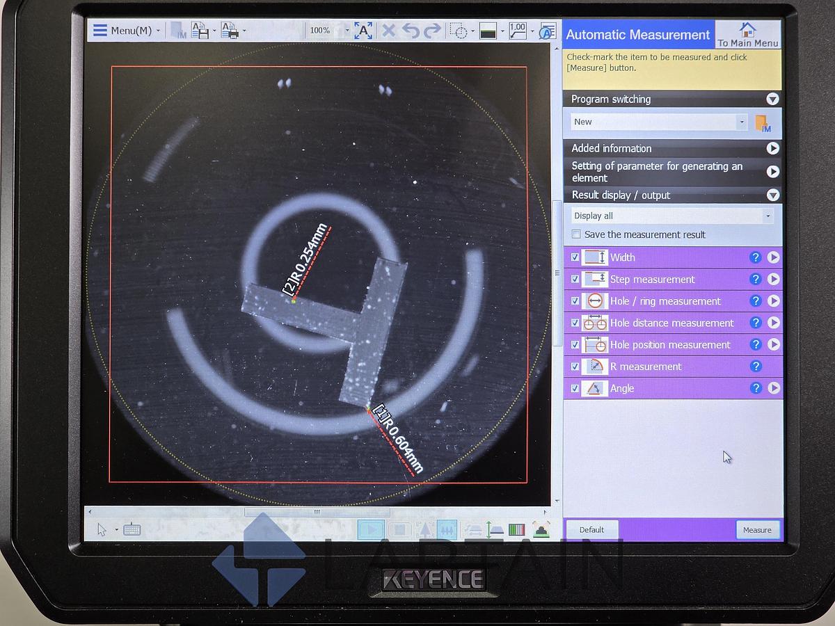The image size is (835, 626).
Task: Collapse the Result display / output section
Action: coord(772,195)
